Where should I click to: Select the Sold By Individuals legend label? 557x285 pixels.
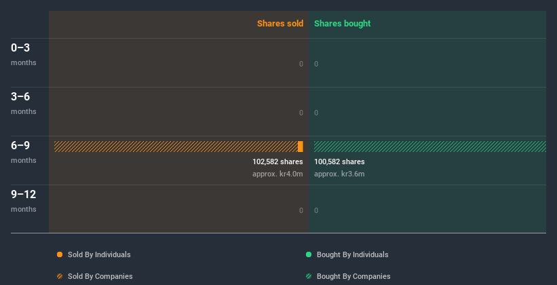(x=99, y=254)
